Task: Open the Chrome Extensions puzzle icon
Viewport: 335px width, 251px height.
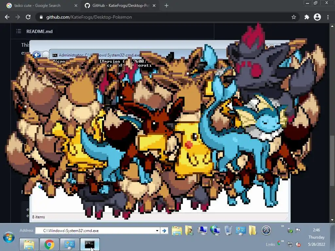Action: (x=307, y=17)
